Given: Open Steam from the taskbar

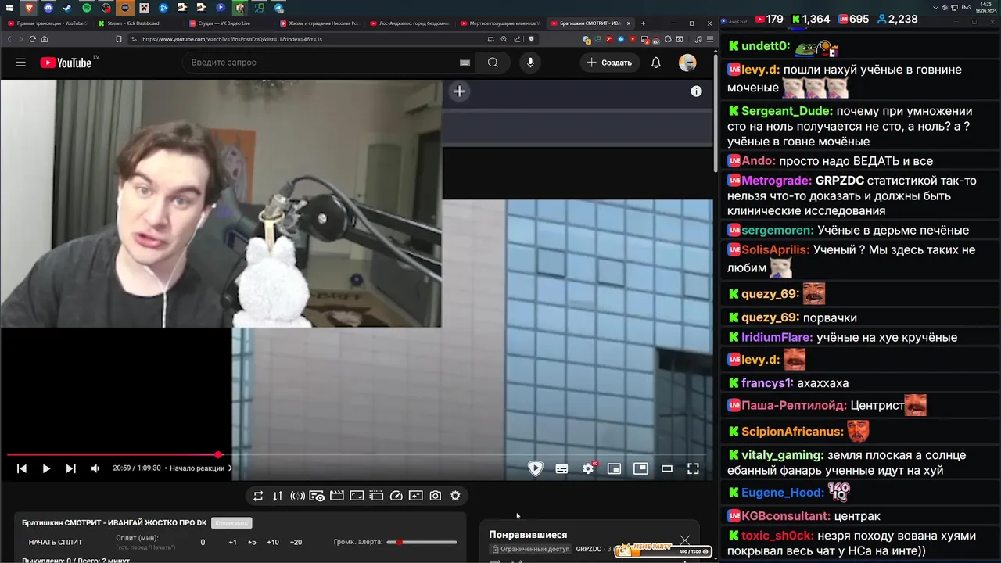Looking at the screenshot, I should click(67, 8).
